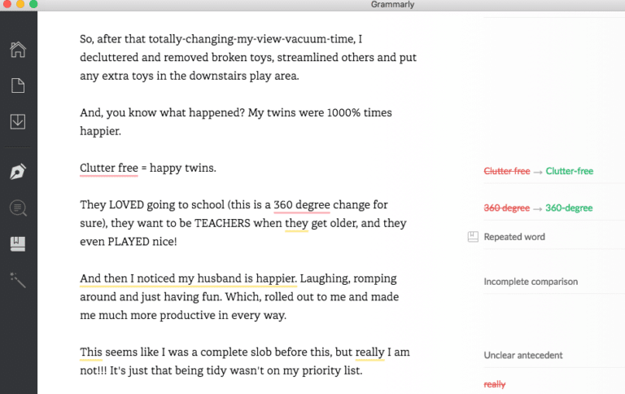The width and height of the screenshot is (625, 394).
Task: Click the book icon beside Repeated word
Action: tap(473, 237)
